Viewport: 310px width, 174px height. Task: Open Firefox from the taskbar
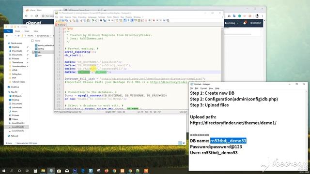point(107,171)
